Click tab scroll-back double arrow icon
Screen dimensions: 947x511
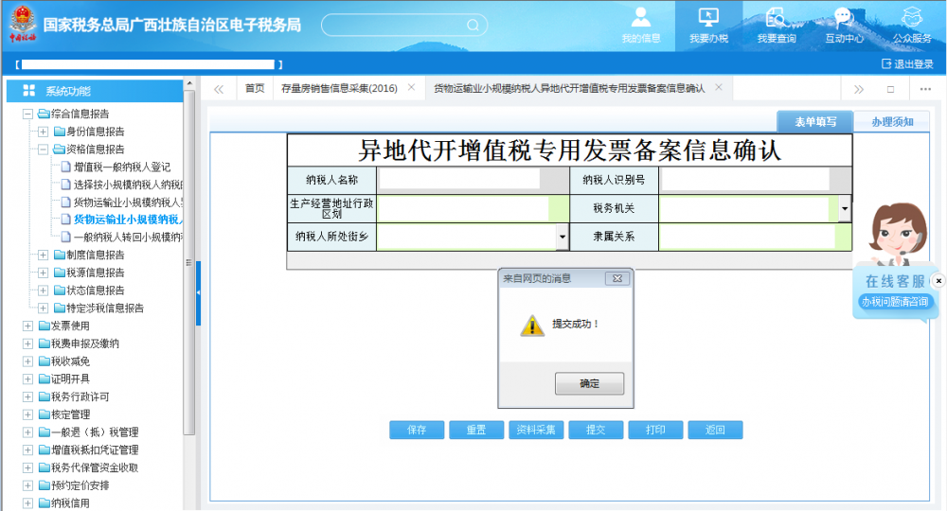[x=219, y=89]
